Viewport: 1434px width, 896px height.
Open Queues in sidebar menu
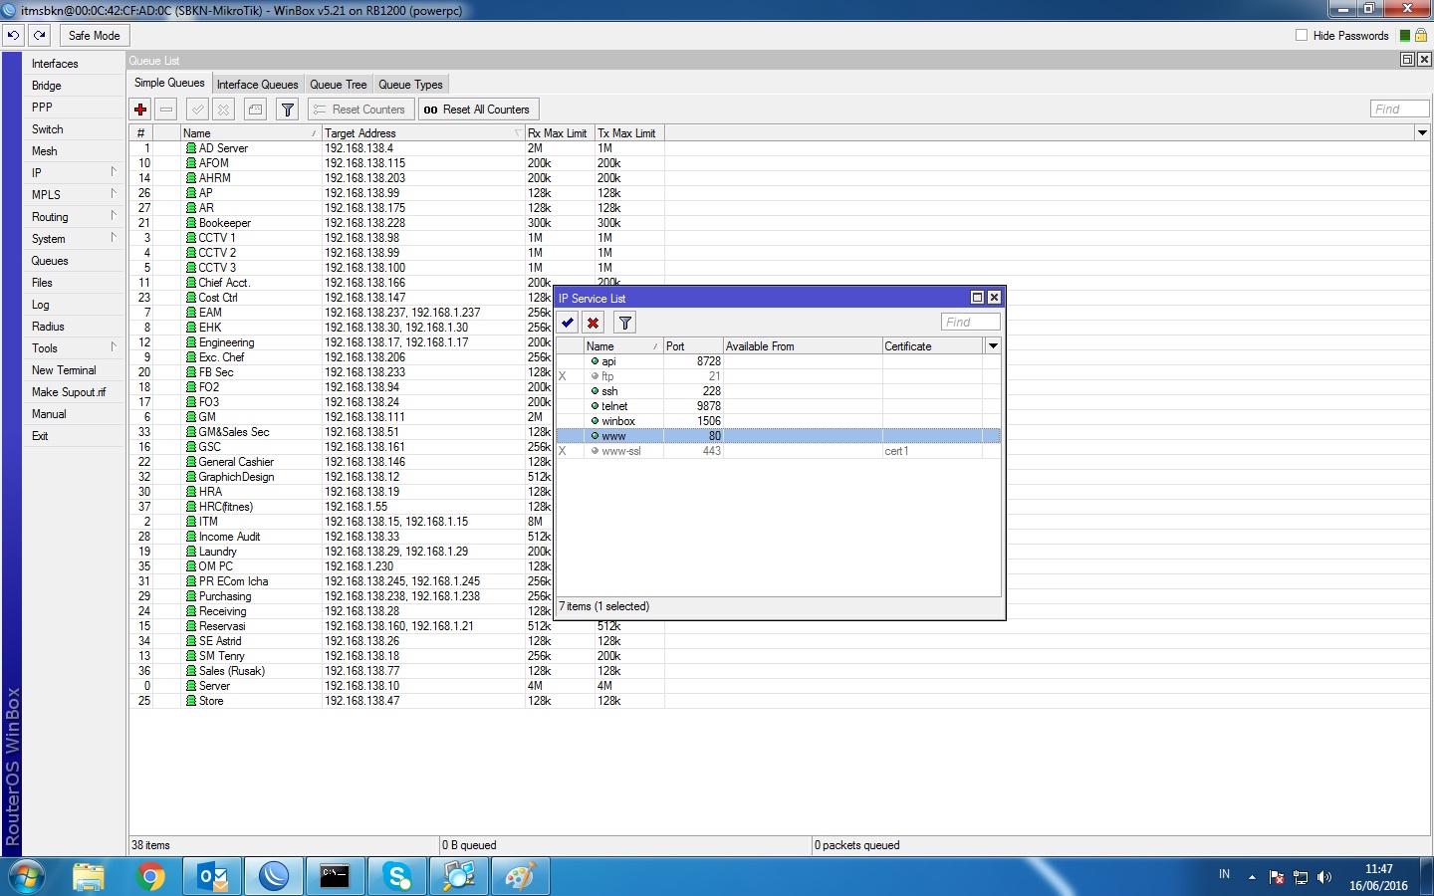(x=73, y=261)
